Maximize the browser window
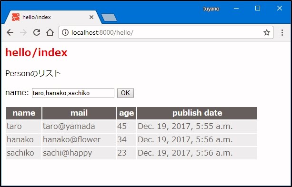The height and width of the screenshot is (187, 292). (258, 8)
